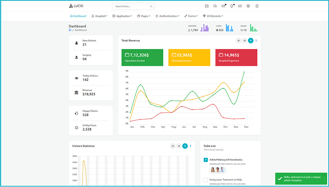The width and height of the screenshot is (329, 187).
Task: Open the equalizer sliders icon in the header
Action: coord(240,6)
